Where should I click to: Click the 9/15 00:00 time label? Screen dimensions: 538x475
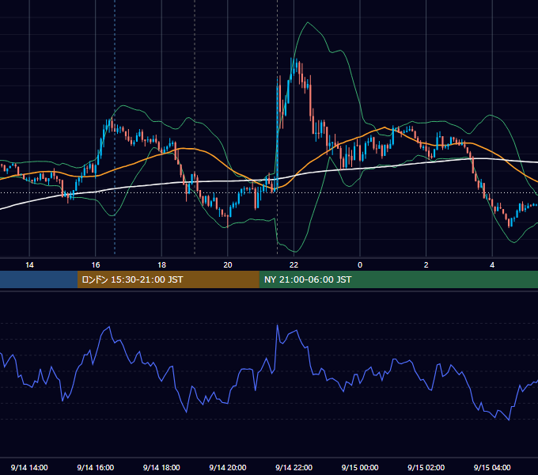click(x=360, y=467)
